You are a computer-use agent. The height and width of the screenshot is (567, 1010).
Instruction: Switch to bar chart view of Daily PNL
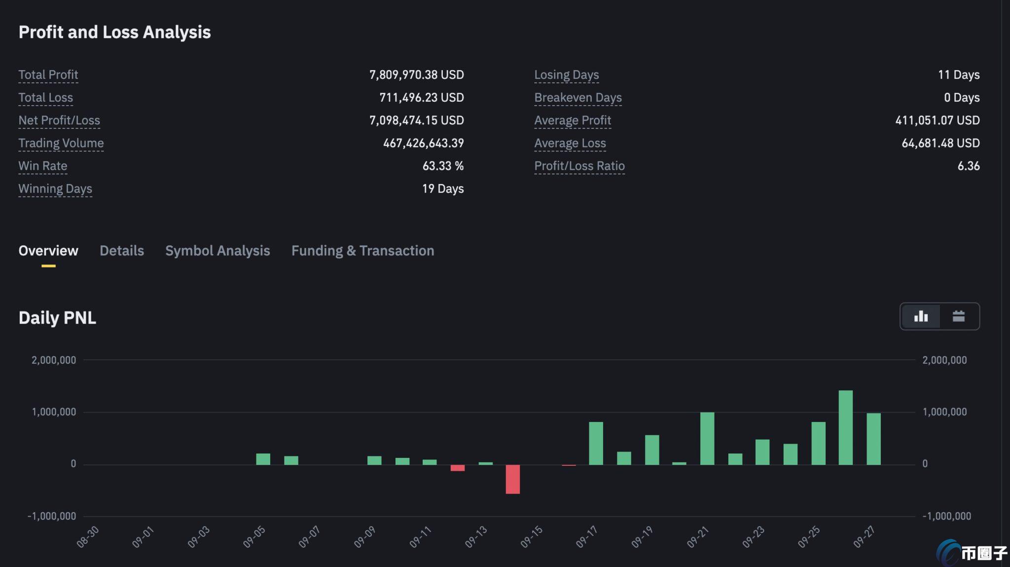point(921,316)
